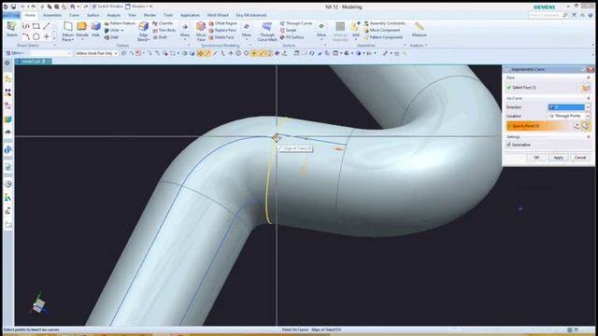Click Pattern Feature button
Screen dimensions: 598x336
coord(120,23)
